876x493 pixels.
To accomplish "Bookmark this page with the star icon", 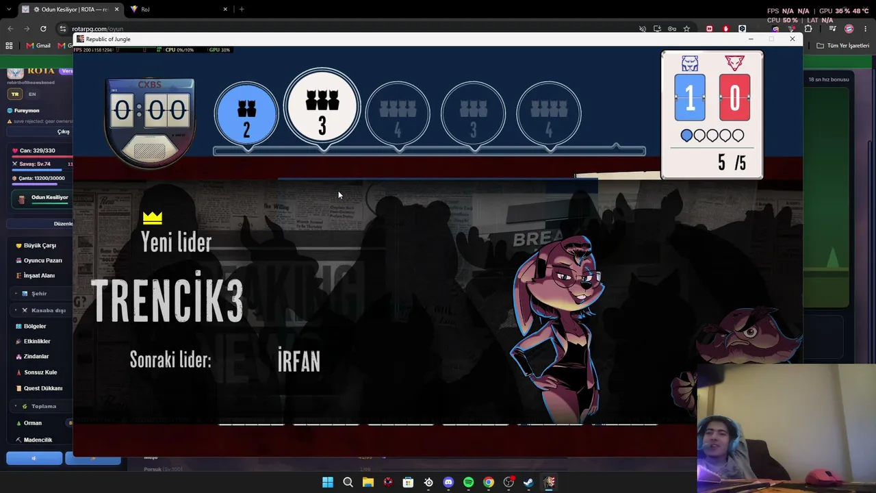I will tap(686, 29).
